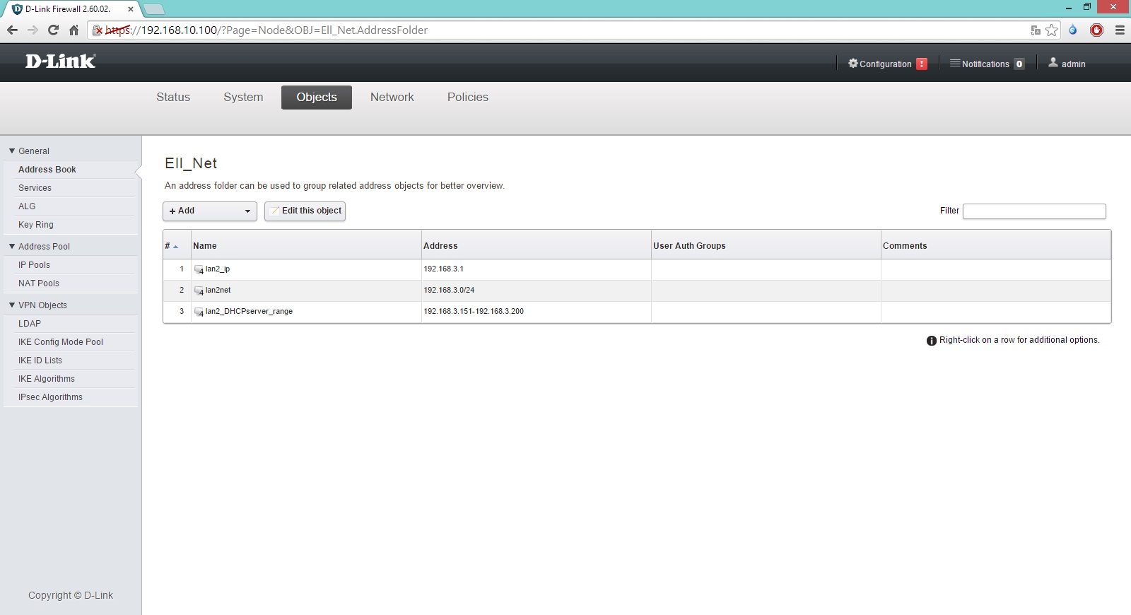The image size is (1131, 615).
Task: Click the notifications count badge
Action: 1019,64
